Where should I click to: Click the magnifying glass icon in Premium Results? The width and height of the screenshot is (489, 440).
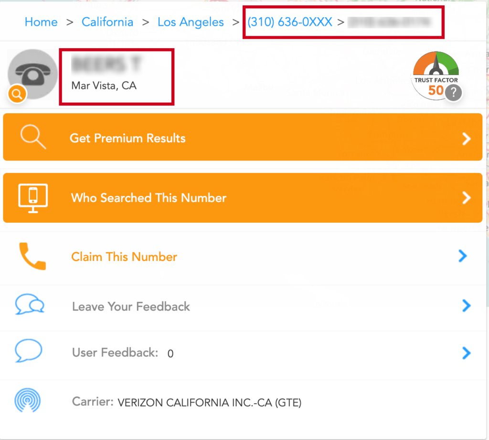coord(33,137)
